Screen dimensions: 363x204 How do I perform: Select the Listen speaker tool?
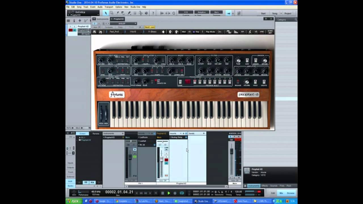(x=146, y=13)
